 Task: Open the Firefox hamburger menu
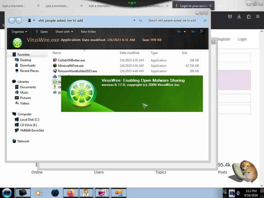click(x=258, y=16)
